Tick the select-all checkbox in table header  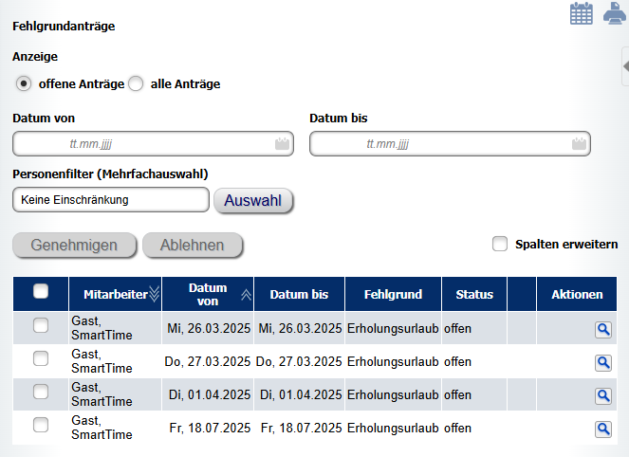pyautogui.click(x=41, y=291)
